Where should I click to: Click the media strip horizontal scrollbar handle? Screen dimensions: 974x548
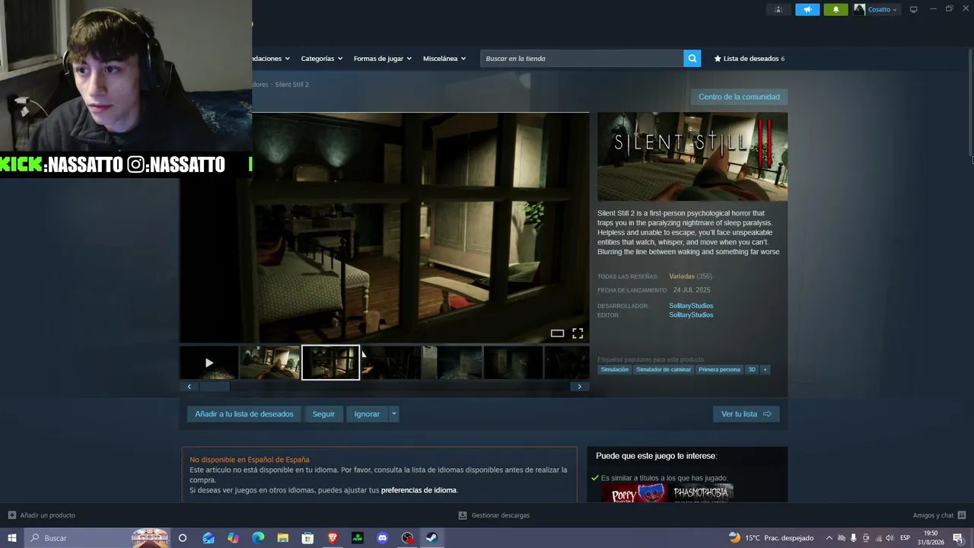click(214, 387)
